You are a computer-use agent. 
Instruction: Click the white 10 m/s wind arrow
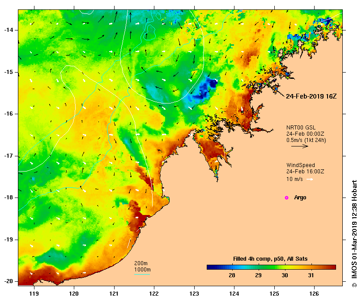pyautogui.click(x=310, y=179)
